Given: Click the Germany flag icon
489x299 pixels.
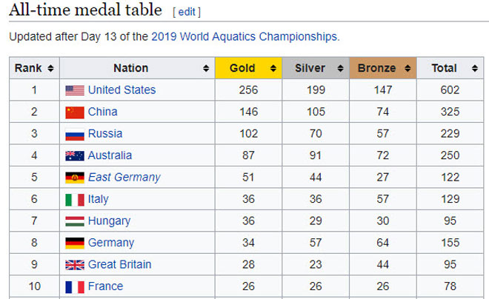Looking at the screenshot, I should pos(75,243).
